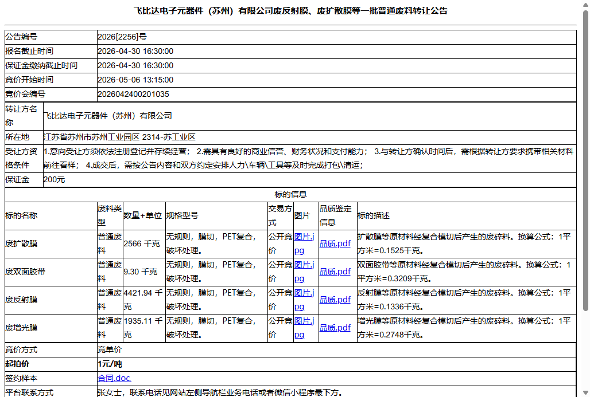This screenshot has width=590, height=397.
Task: Click the 品质鉴定信息 column header
Action: (x=335, y=215)
